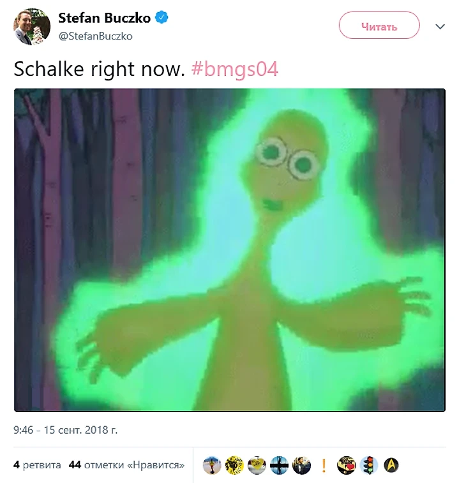The image size is (466, 483).
Task: Click the first liker avatar with yellow-shirt person
Action: coord(212,465)
